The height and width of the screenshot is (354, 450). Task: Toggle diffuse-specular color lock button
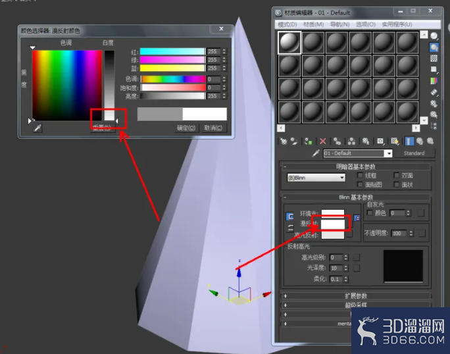(290, 228)
